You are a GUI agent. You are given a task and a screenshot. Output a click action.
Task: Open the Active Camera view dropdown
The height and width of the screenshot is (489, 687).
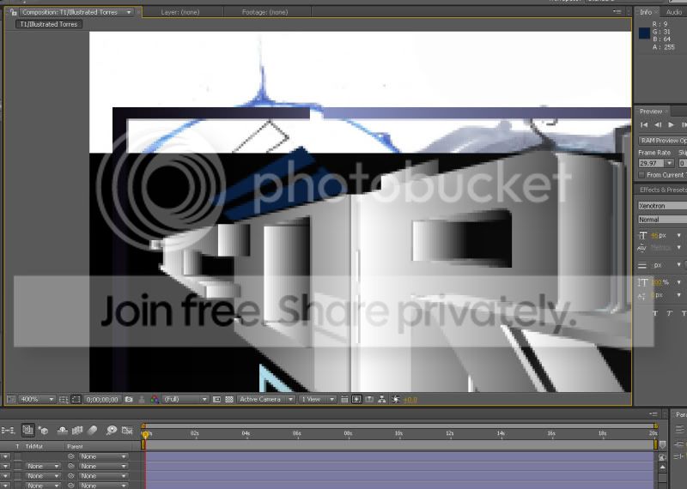click(x=266, y=399)
